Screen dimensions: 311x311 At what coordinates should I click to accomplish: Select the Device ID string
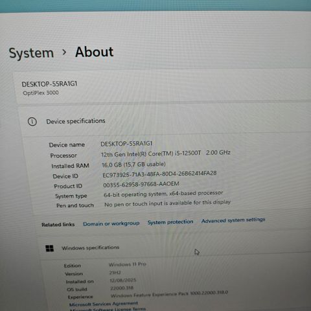point(159,174)
